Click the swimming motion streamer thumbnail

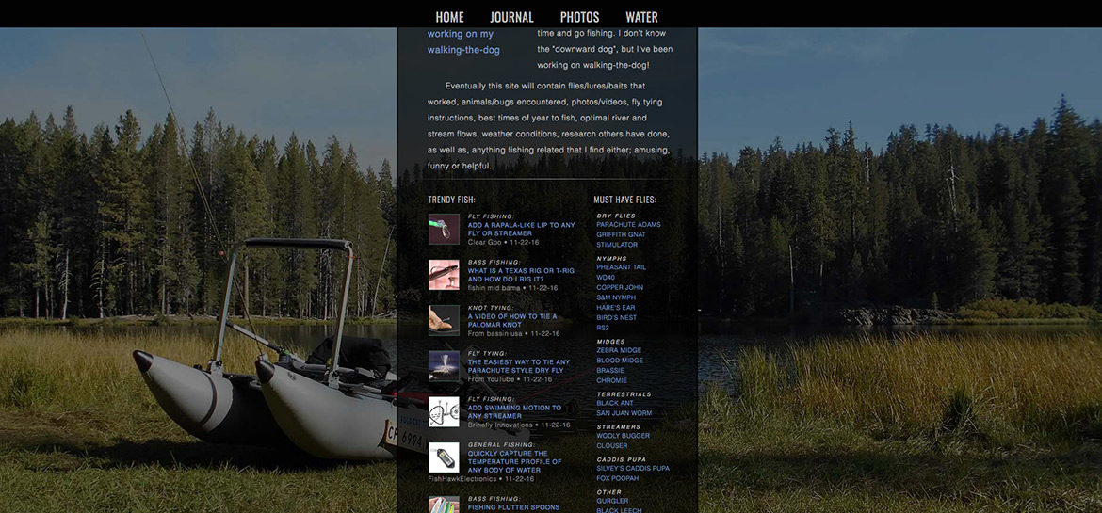[x=444, y=411]
